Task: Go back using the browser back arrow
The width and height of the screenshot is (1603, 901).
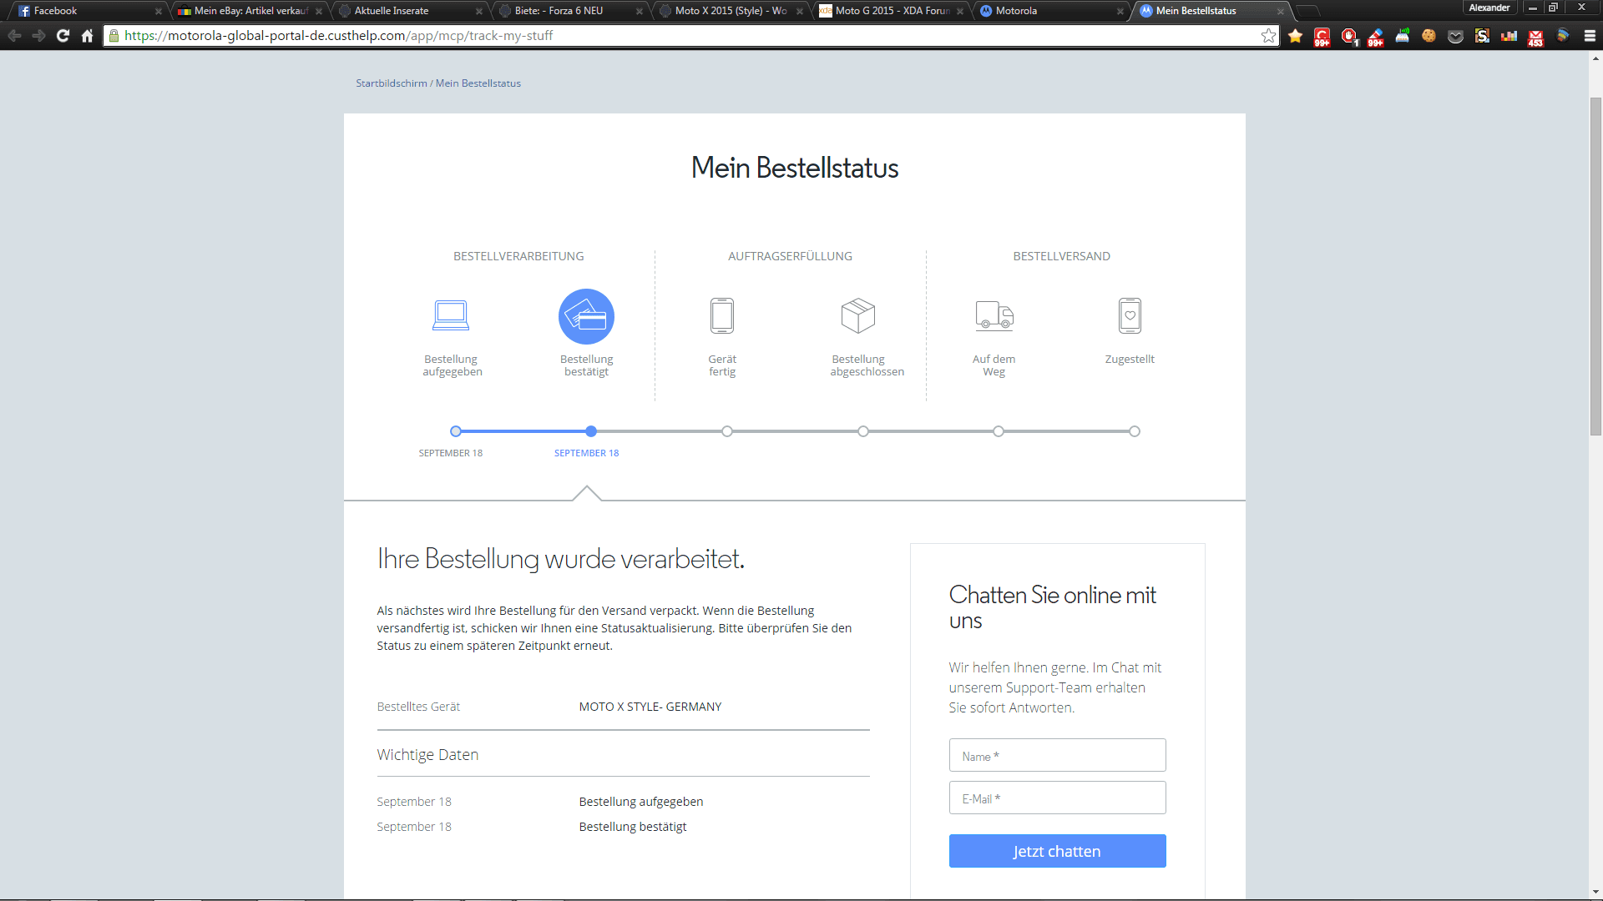Action: (x=14, y=36)
